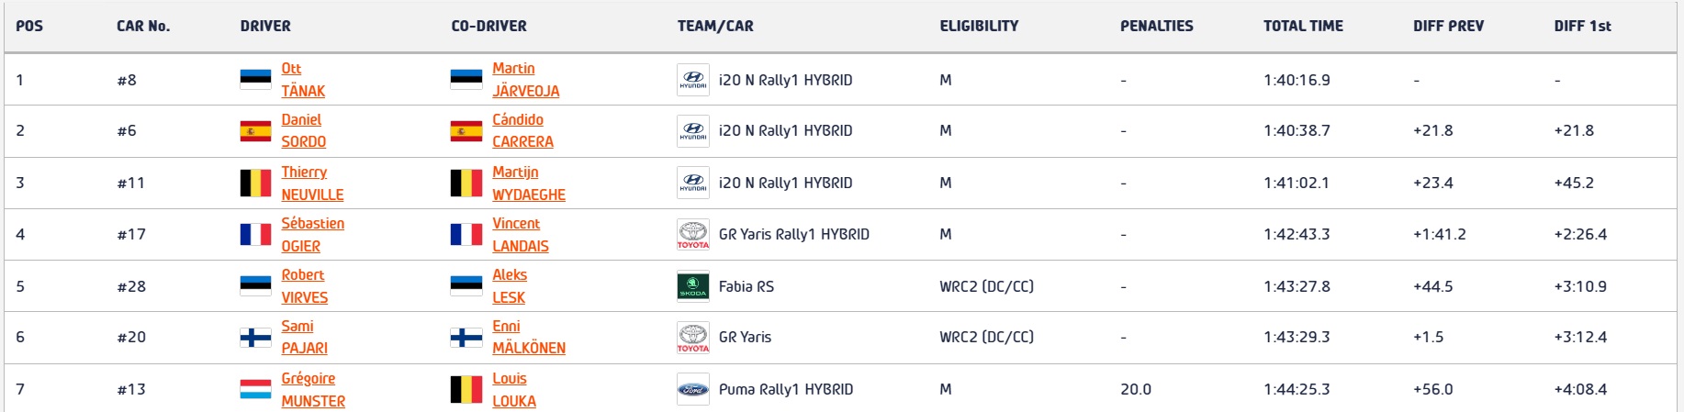Click Spanish flag next to Daniel Sordo
Screen dimensions: 1684x412
click(255, 131)
